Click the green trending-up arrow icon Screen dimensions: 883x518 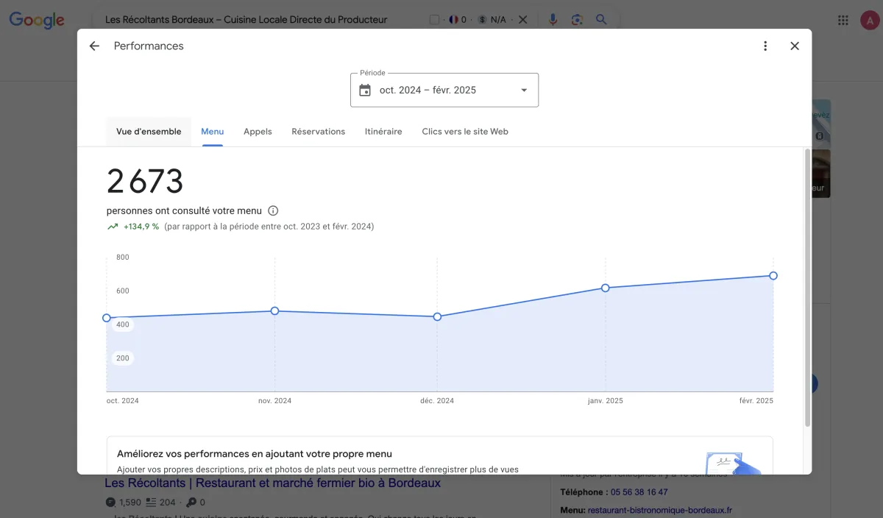(x=113, y=227)
